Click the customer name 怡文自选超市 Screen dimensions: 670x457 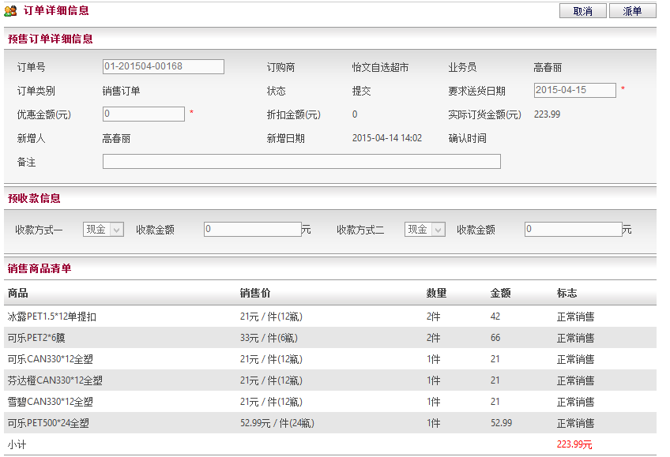point(380,67)
